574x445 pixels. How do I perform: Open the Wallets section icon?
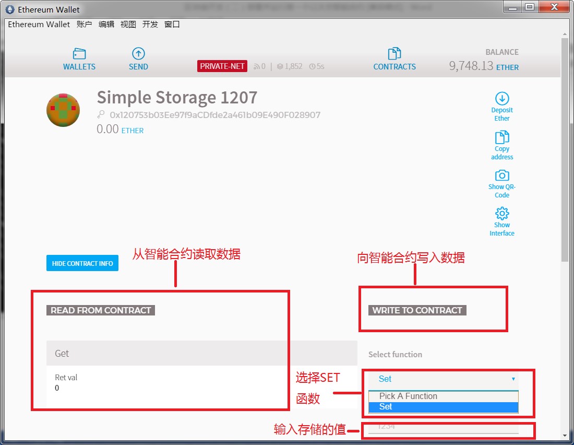point(79,53)
